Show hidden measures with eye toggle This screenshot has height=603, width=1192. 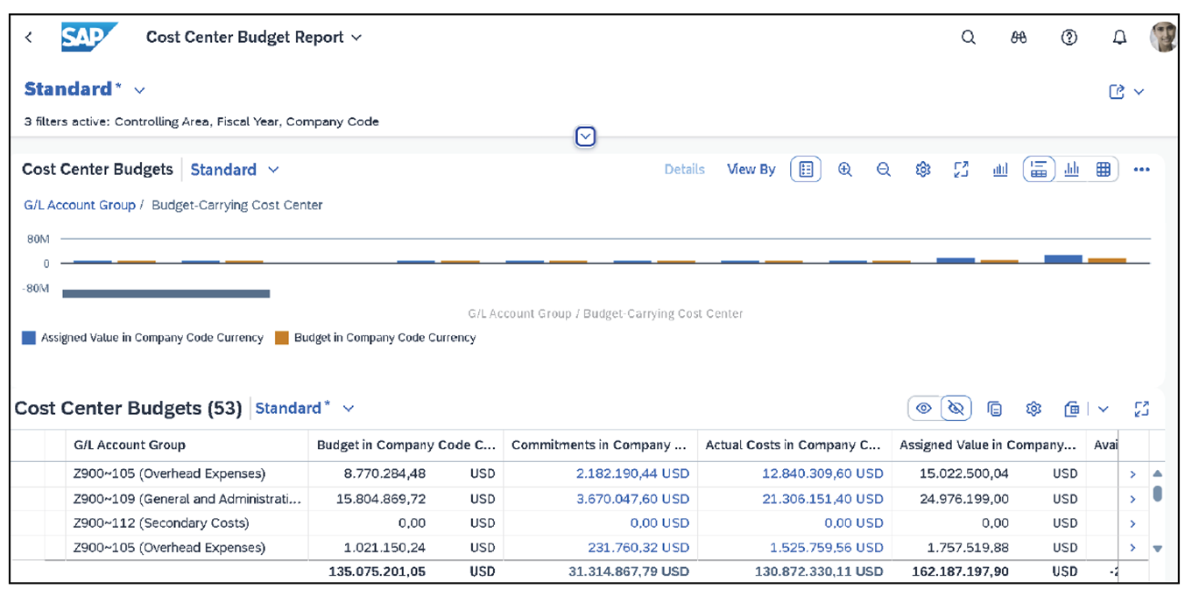(924, 408)
